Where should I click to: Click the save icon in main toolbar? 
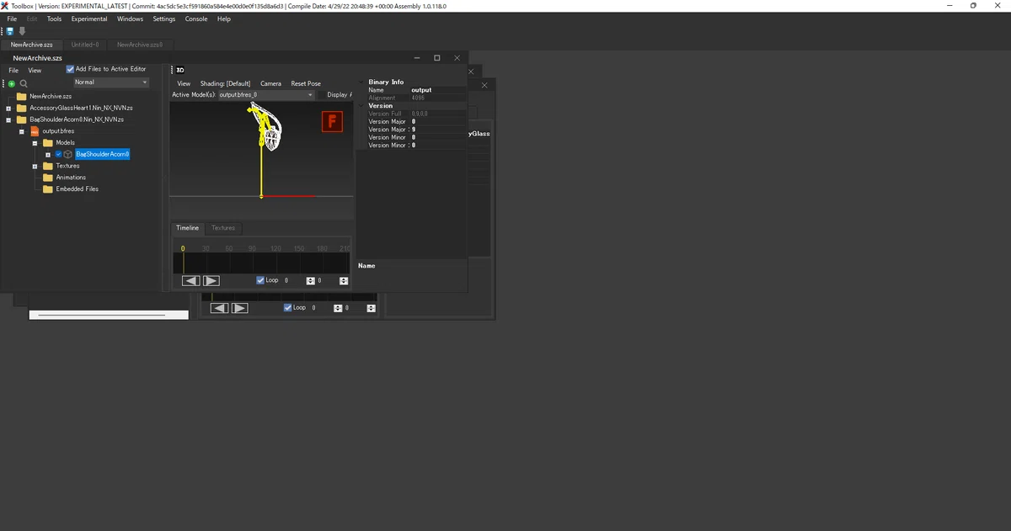click(x=10, y=31)
